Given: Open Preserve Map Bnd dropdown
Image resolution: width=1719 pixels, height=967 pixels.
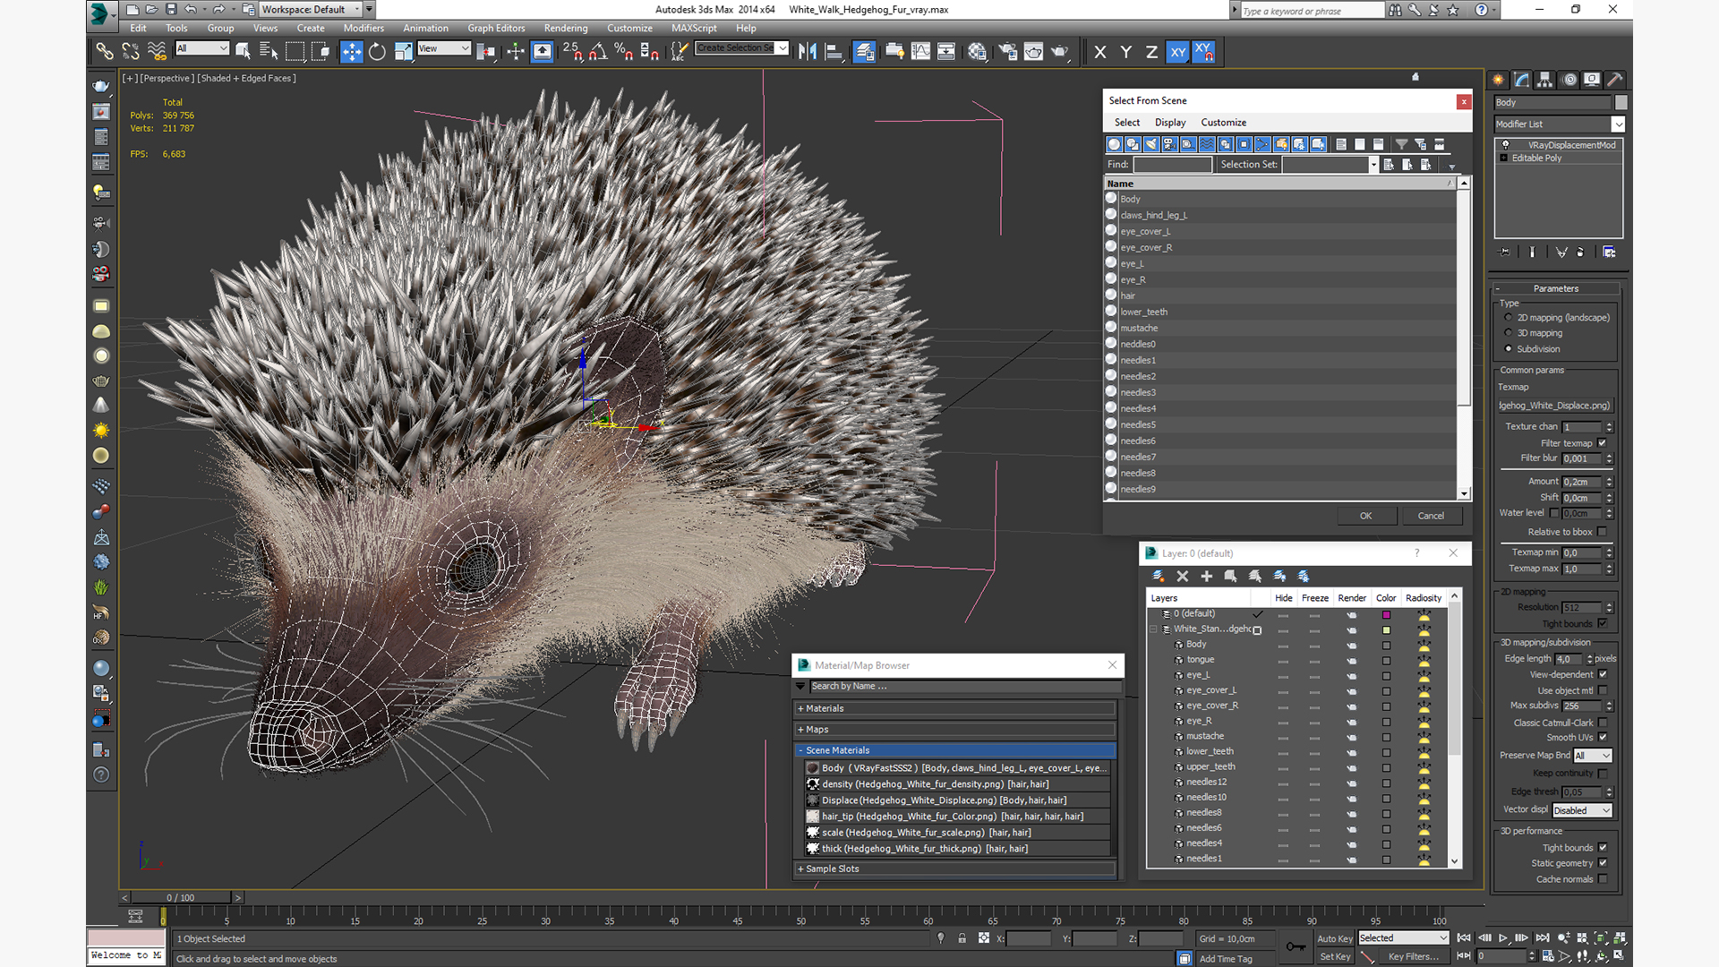Looking at the screenshot, I should [1593, 756].
